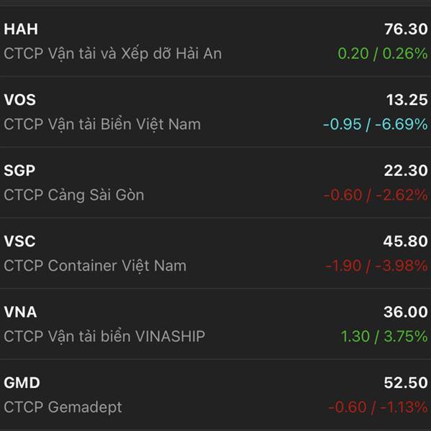Select CTCP Vận tải Biển Việt Nam
This screenshot has width=431, height=431.
pos(102,124)
